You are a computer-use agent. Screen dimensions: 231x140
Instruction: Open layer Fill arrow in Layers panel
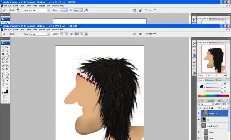(x=228, y=108)
